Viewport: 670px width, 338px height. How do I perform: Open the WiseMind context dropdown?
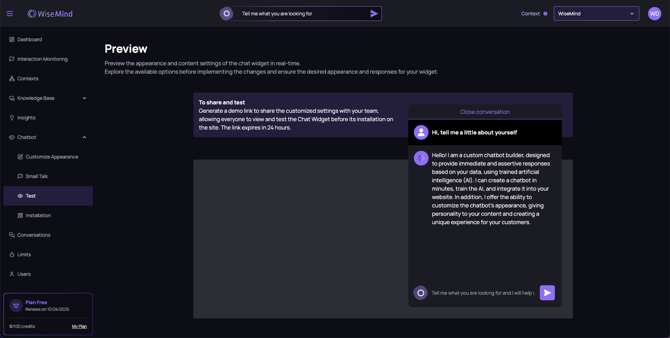[596, 14]
